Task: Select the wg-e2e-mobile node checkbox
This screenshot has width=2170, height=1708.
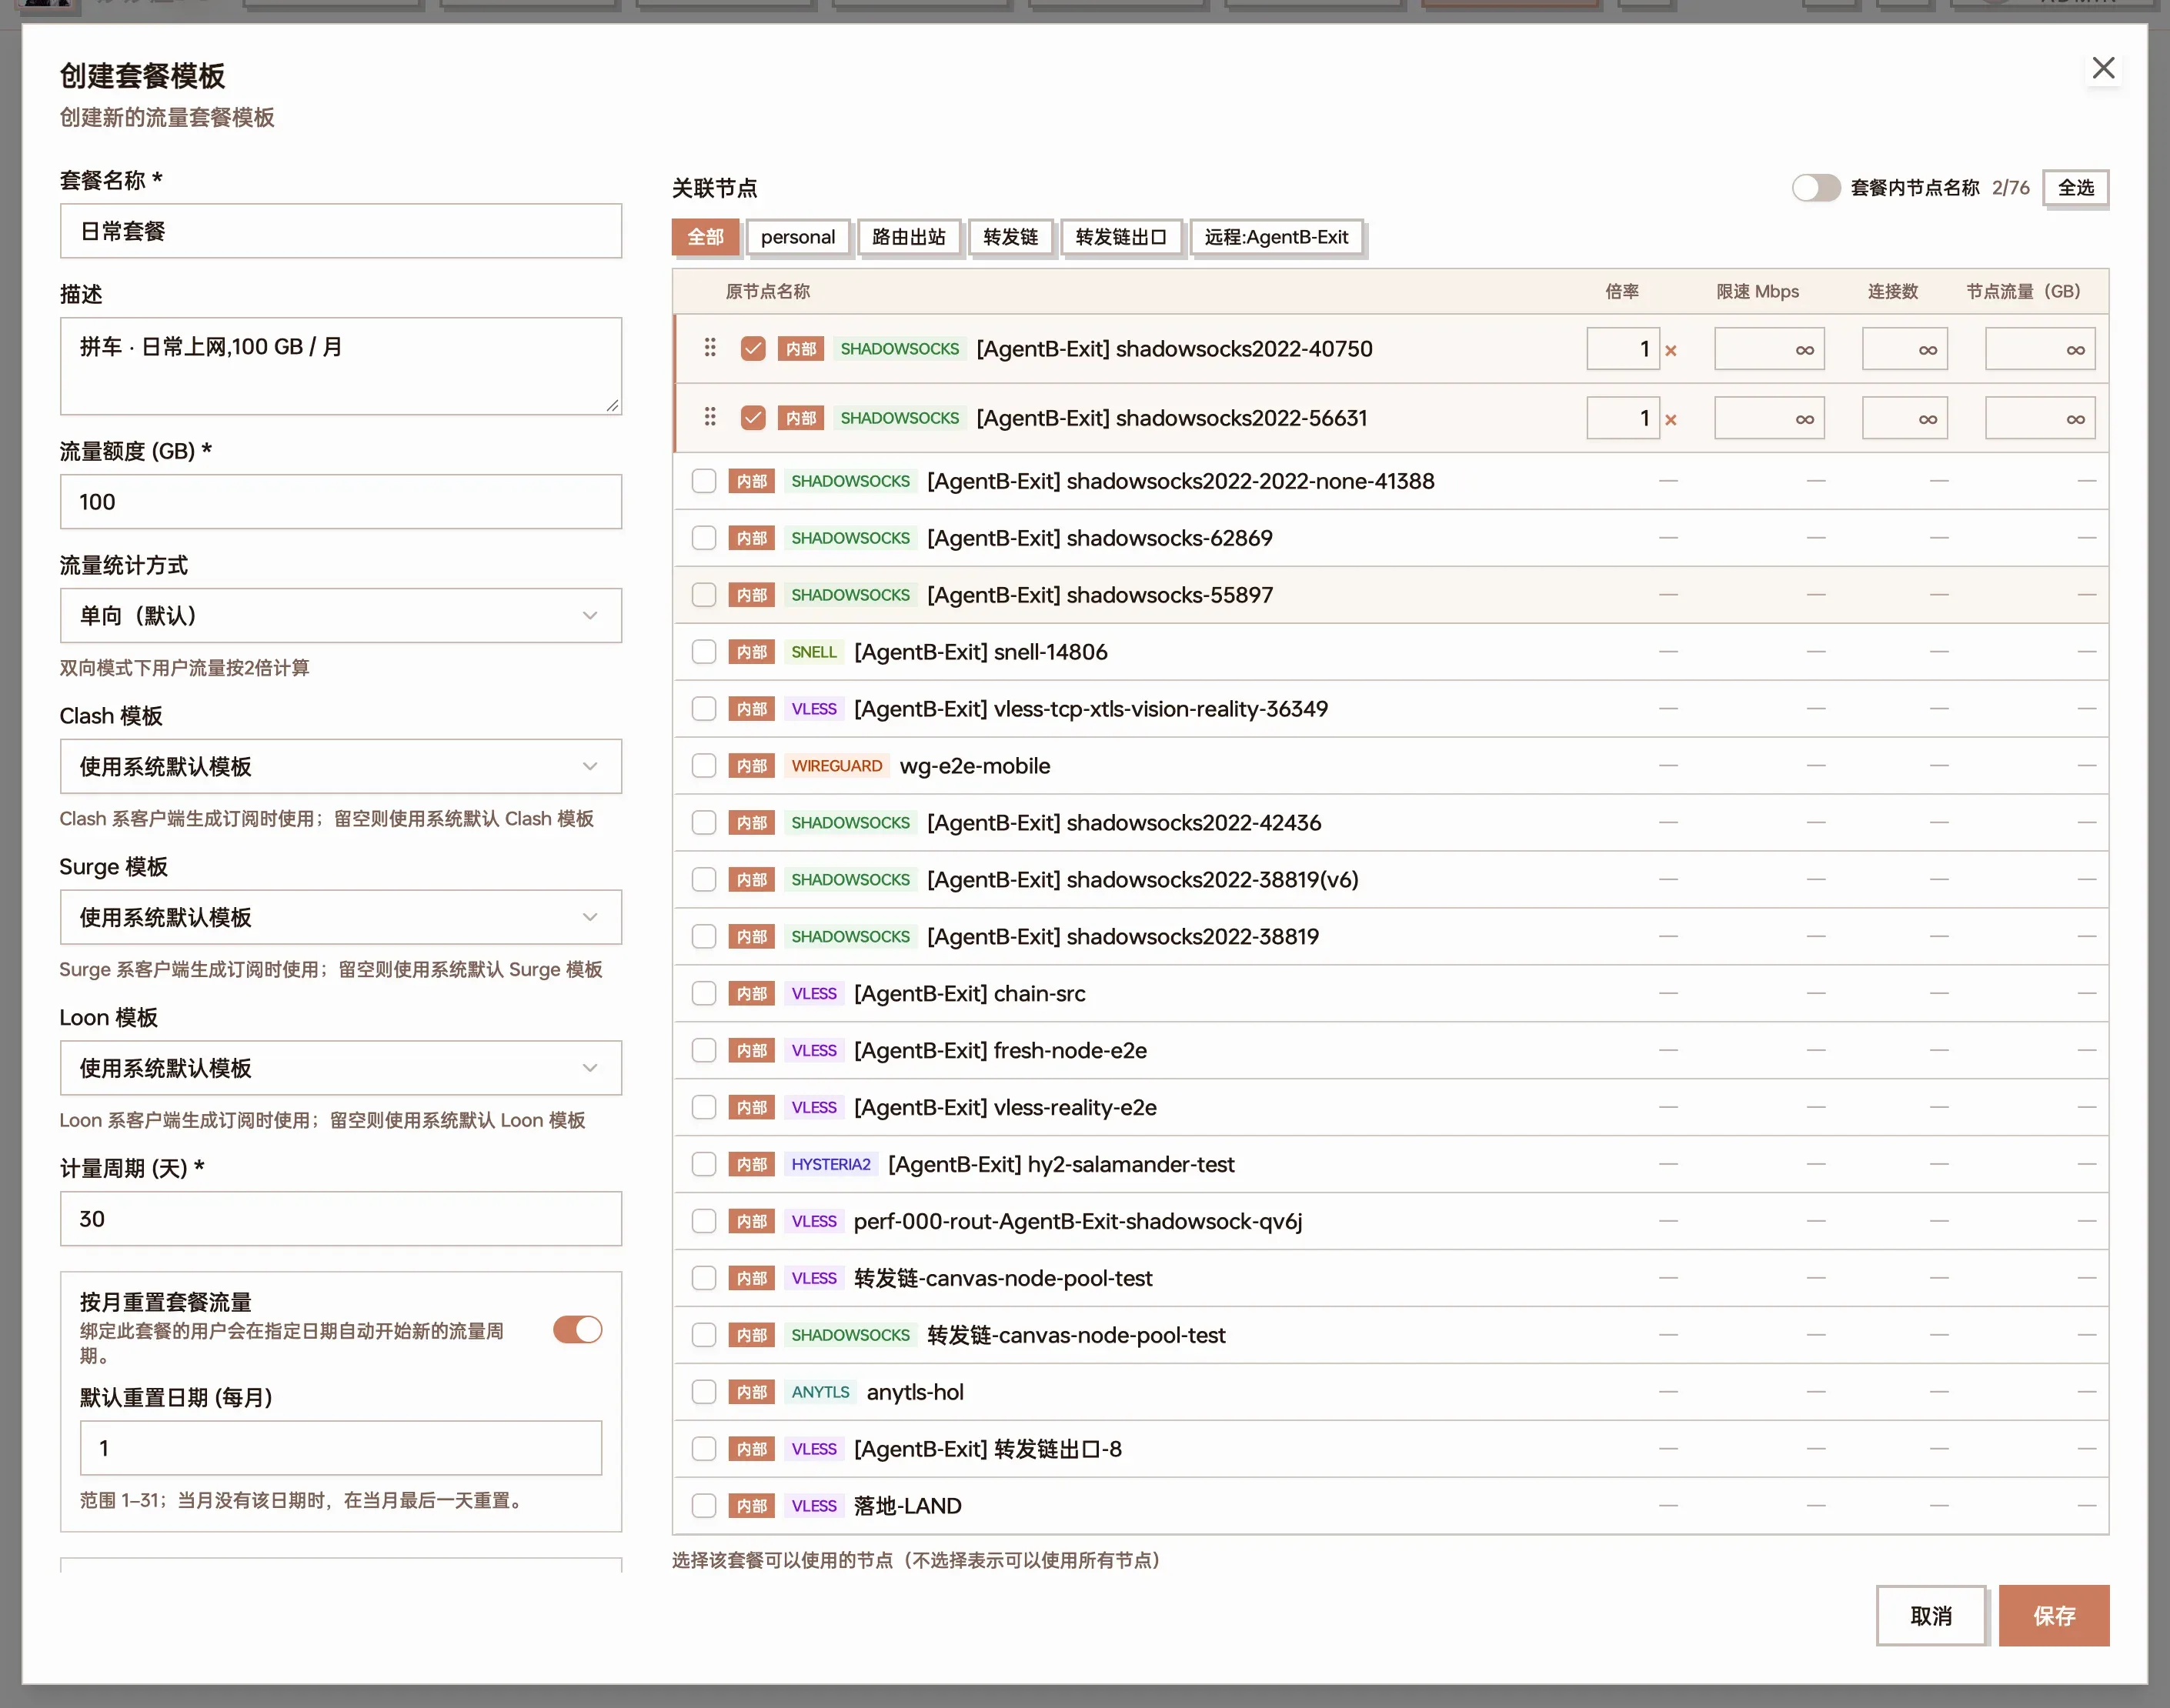Action: (704, 766)
